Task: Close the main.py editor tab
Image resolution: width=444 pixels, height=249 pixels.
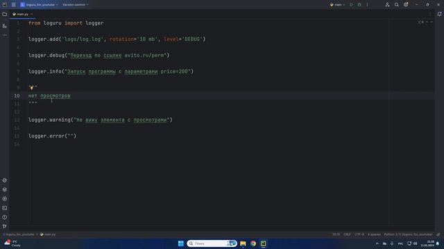Action: pos(31,14)
